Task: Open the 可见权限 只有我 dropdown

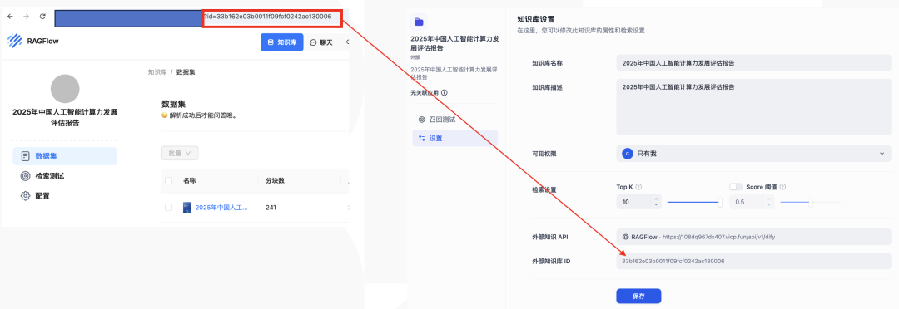Action: click(x=753, y=154)
